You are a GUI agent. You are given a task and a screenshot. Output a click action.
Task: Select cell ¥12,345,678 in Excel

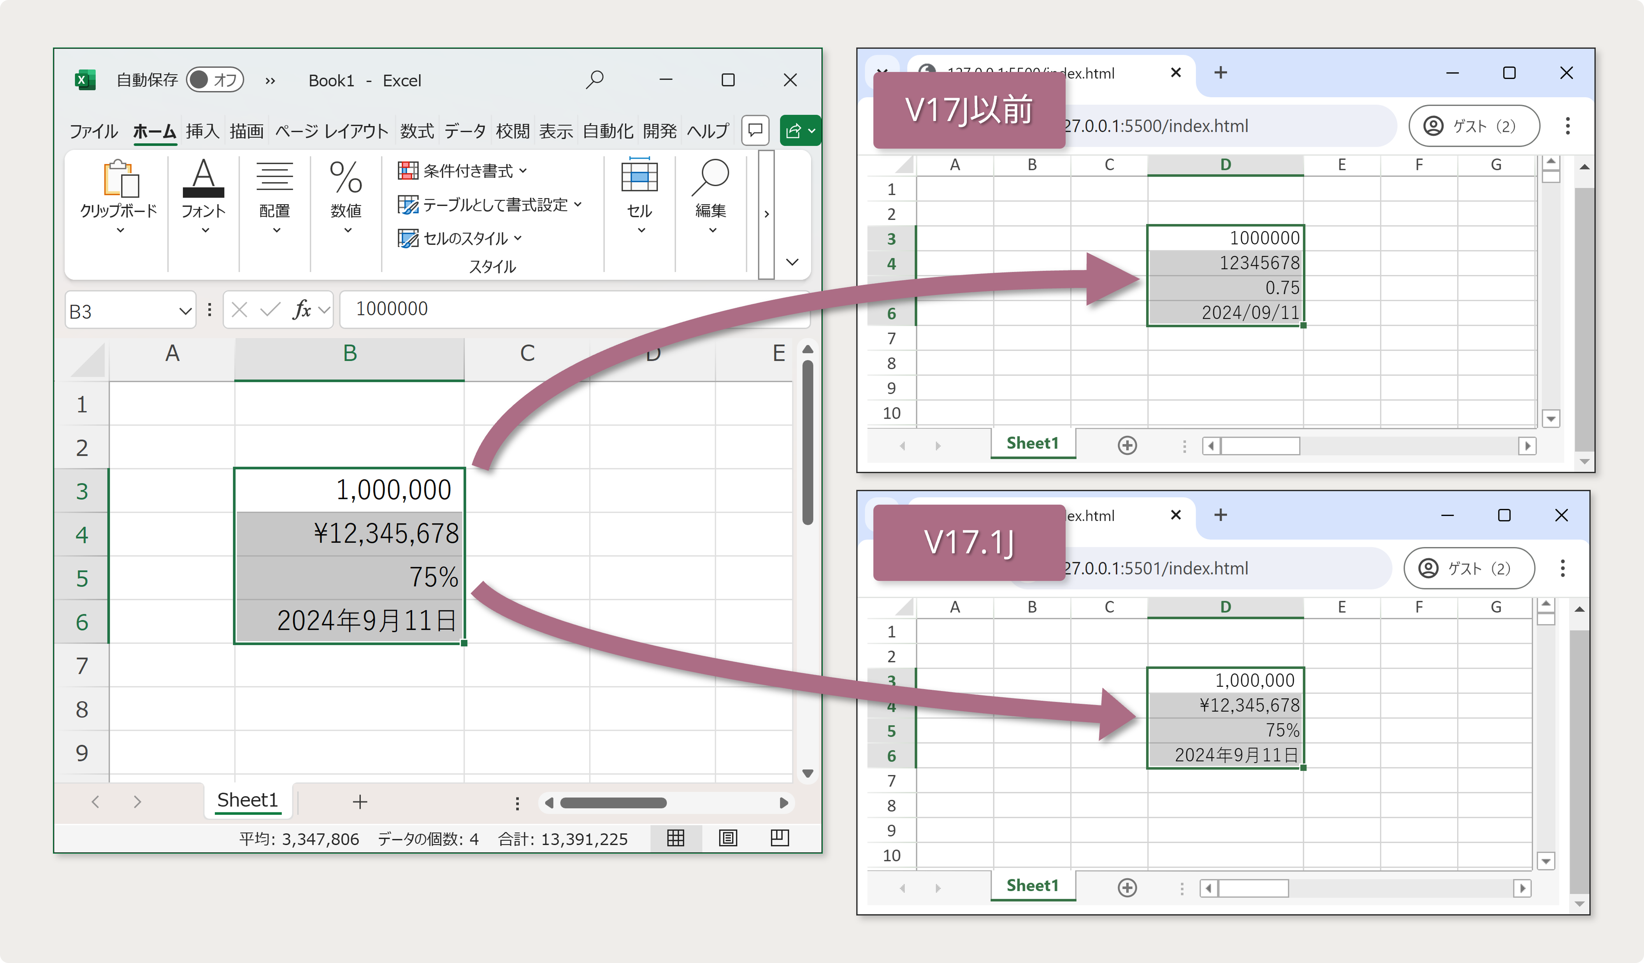point(350,534)
